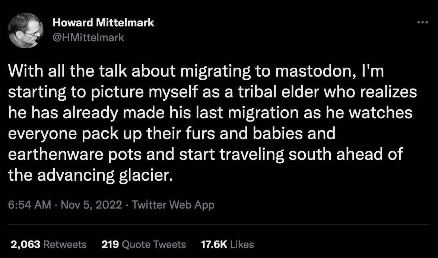Click the divider line below the timestamp row

point(219,223)
